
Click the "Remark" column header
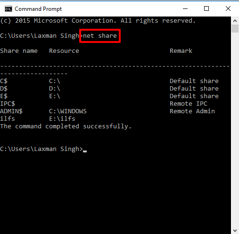pyautogui.click(x=181, y=51)
